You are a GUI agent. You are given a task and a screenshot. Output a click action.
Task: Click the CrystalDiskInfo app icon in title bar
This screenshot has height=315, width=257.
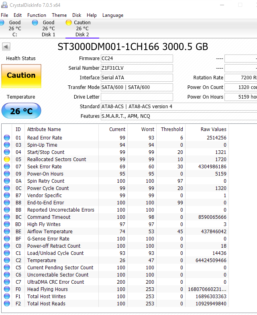(x=4, y=5)
